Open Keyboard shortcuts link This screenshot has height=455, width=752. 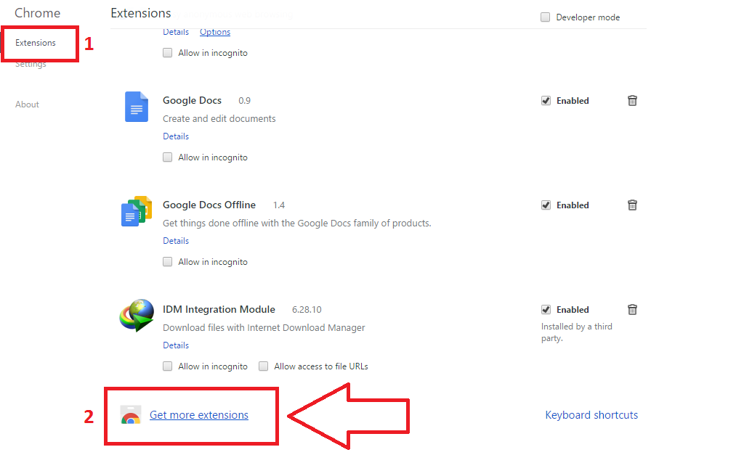click(x=591, y=415)
